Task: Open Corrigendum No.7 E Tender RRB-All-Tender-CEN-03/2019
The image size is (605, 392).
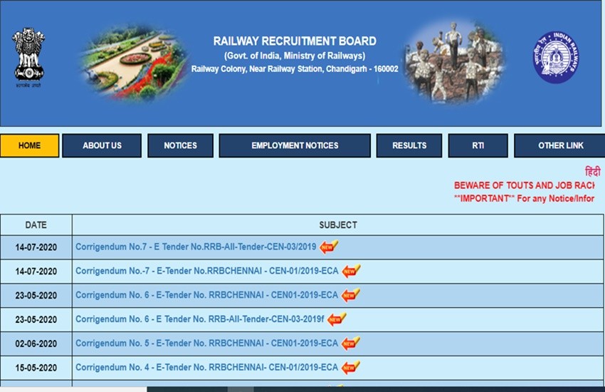Action: click(x=196, y=247)
